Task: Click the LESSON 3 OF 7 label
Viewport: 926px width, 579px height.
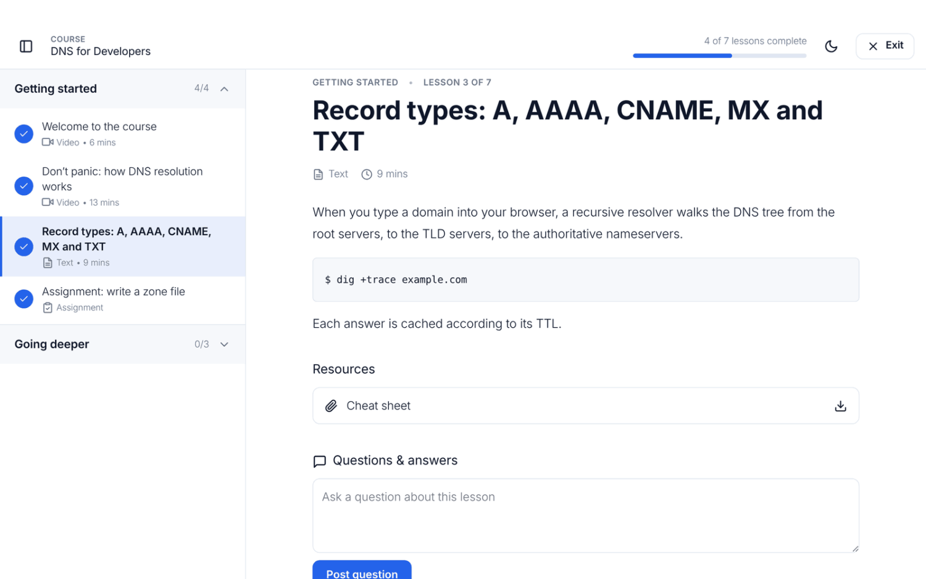Action: point(457,83)
